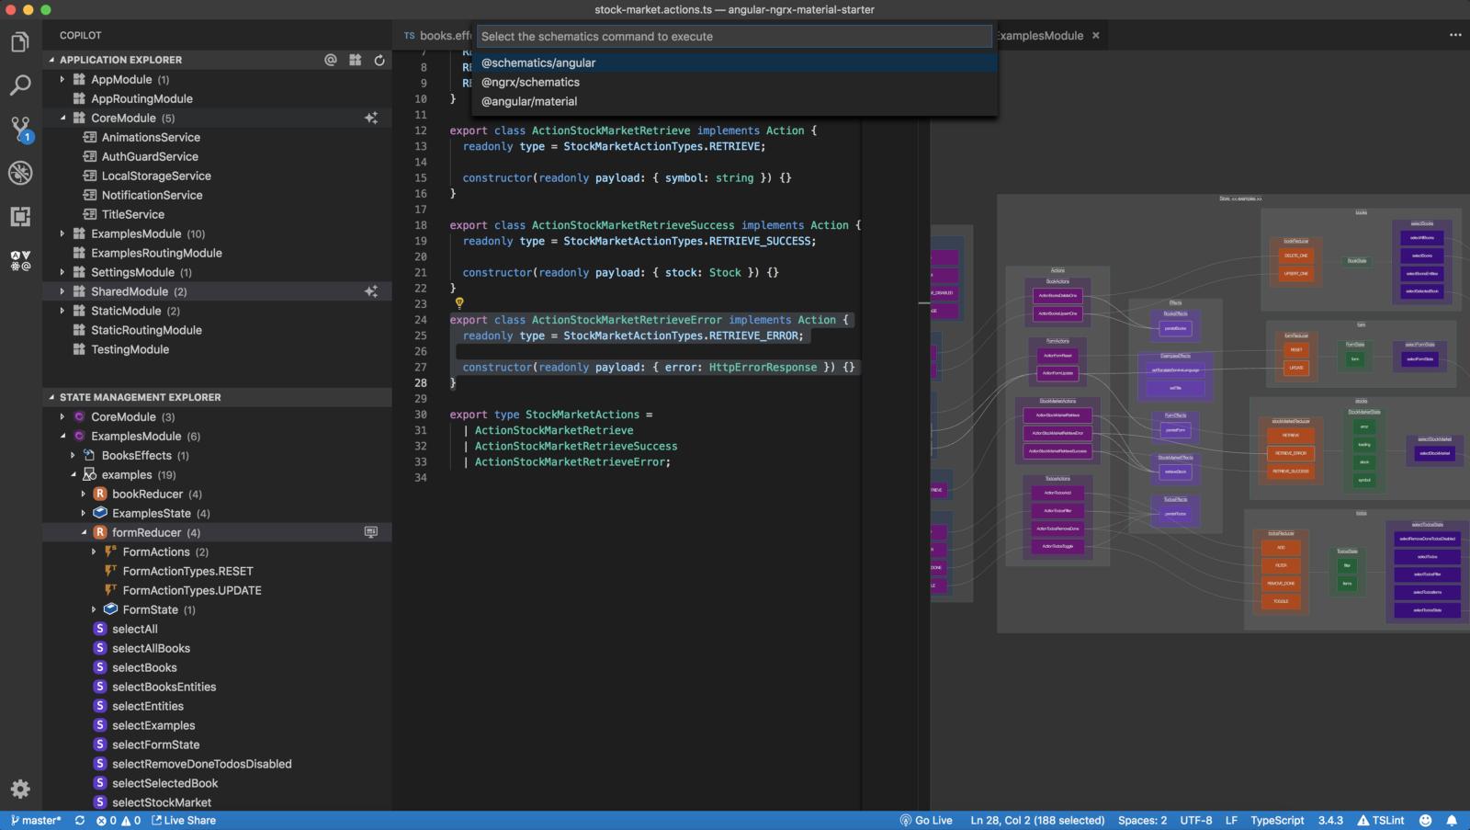This screenshot has height=830, width=1470.
Task: Click the diagram icon on formReducer row
Action: point(371,532)
